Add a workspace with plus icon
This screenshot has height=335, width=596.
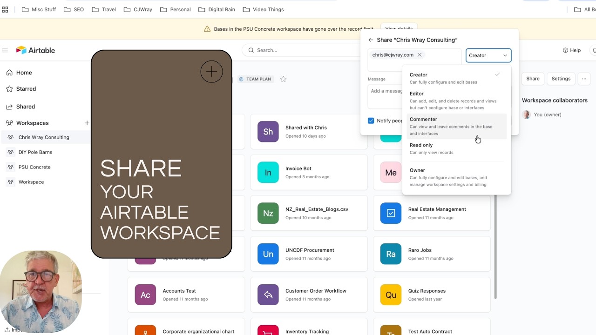87,123
